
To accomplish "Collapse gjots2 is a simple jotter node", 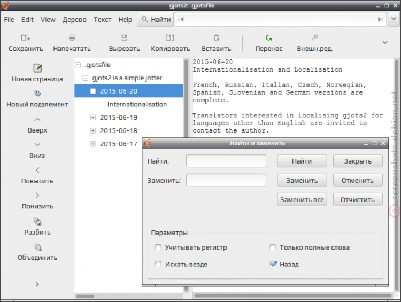I will click(x=86, y=78).
